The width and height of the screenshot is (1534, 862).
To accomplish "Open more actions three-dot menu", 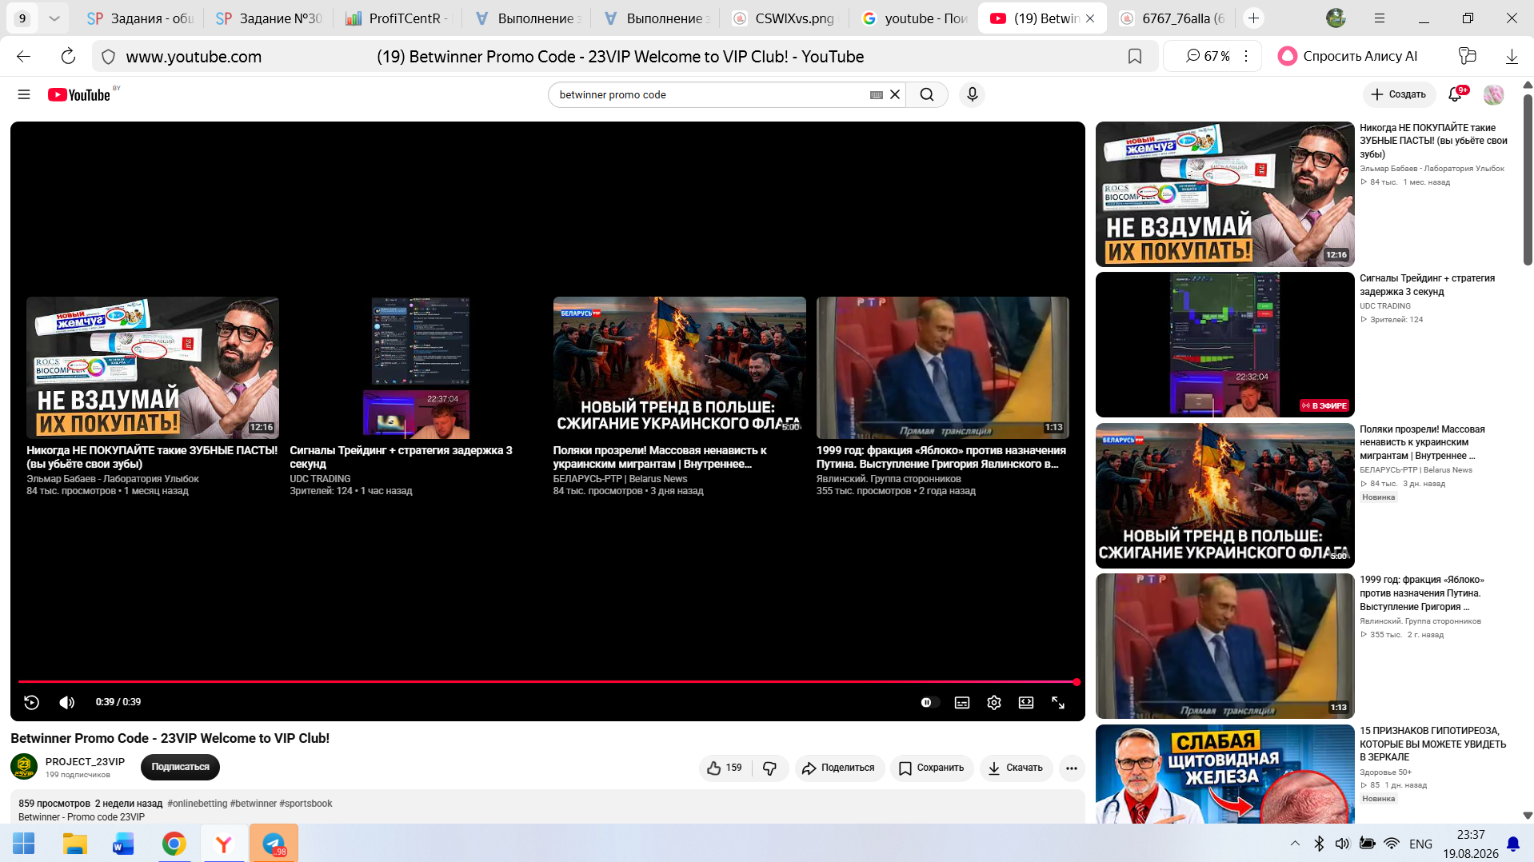I will point(1072,768).
